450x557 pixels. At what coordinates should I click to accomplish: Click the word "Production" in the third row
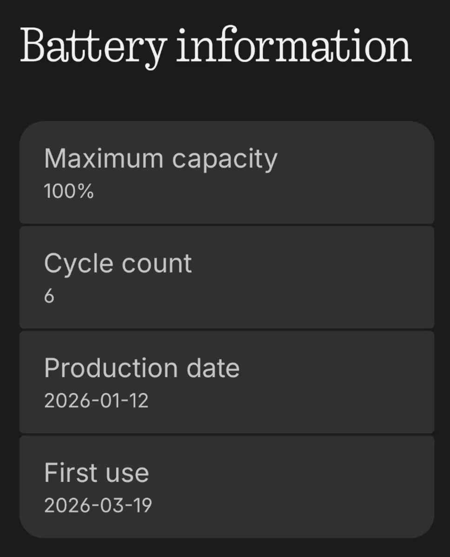[111, 368]
